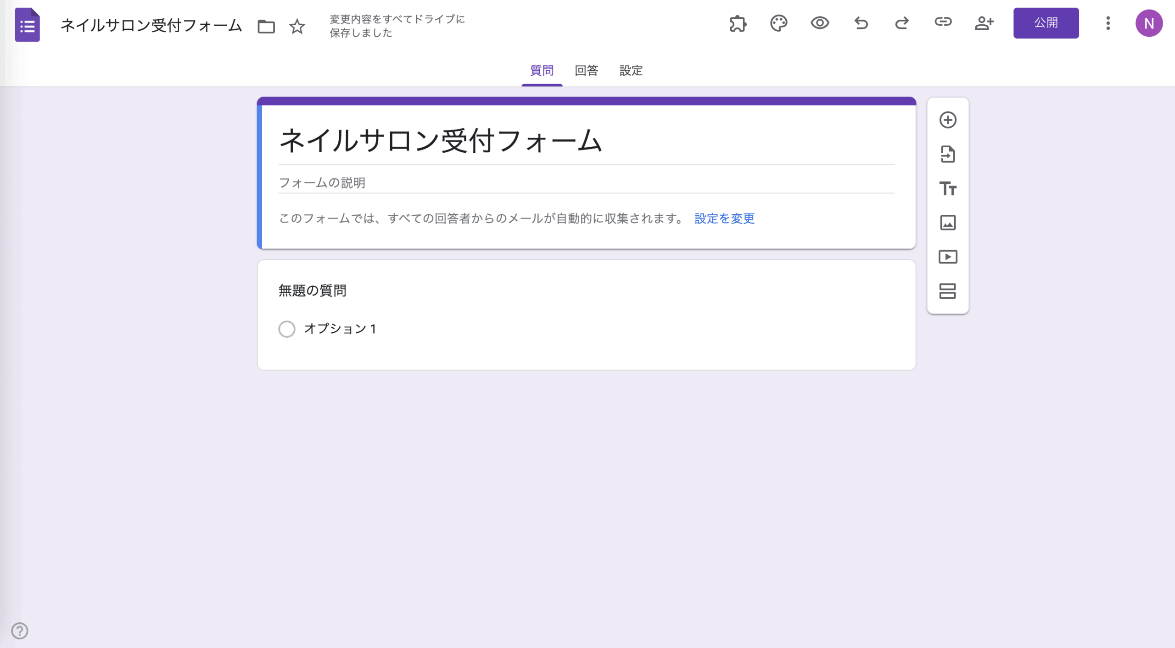Image resolution: width=1175 pixels, height=648 pixels.
Task: Switch to the 回答 tab
Action: tap(586, 71)
